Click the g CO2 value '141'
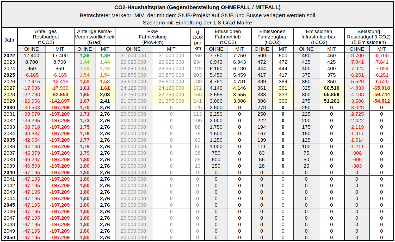395x242 pixels. coord(197,101)
